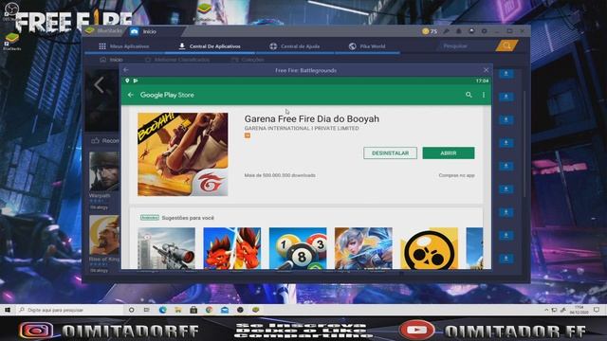This screenshot has height=341, width=607.
Task: Click the thumbs-up Recomendados icon
Action: pyautogui.click(x=95, y=141)
